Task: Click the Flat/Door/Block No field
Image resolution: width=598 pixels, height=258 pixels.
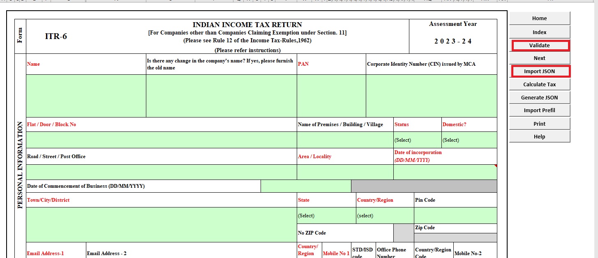Action: click(x=160, y=140)
